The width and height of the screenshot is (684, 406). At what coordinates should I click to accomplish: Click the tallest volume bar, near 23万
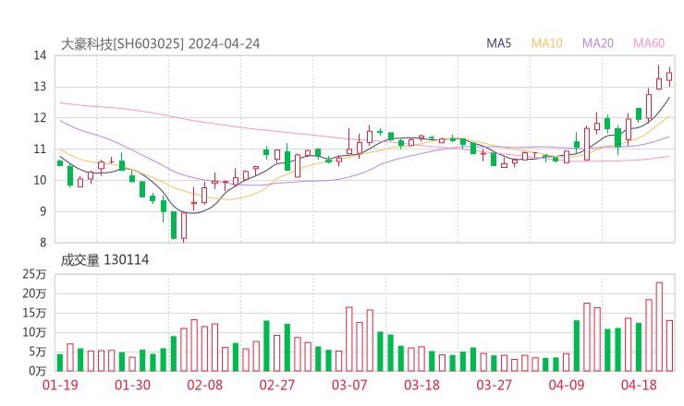click(x=659, y=327)
